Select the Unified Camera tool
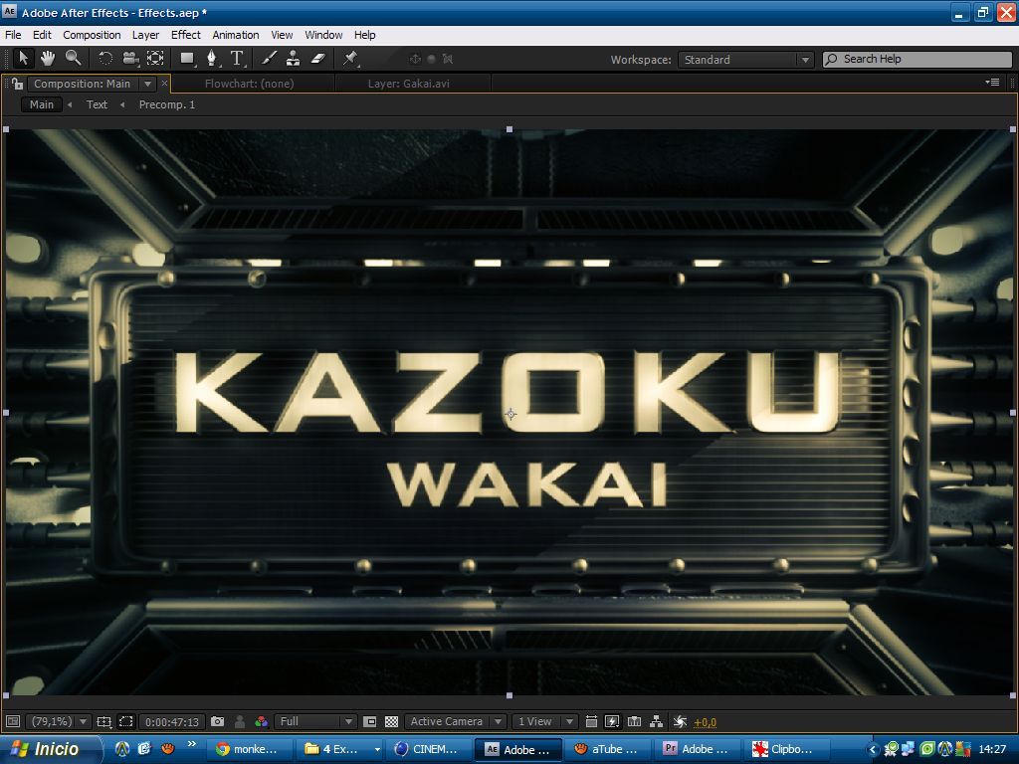The height and width of the screenshot is (764, 1019). pyautogui.click(x=130, y=59)
